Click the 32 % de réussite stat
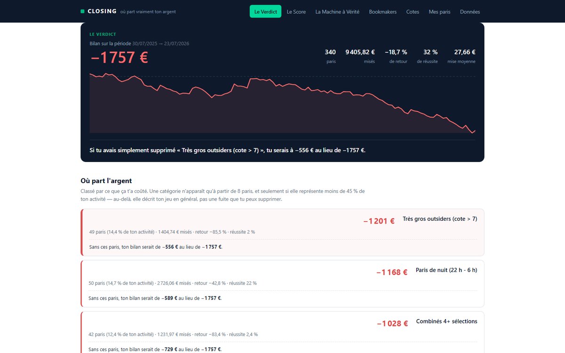Image resolution: width=565 pixels, height=353 pixels. click(x=428, y=56)
